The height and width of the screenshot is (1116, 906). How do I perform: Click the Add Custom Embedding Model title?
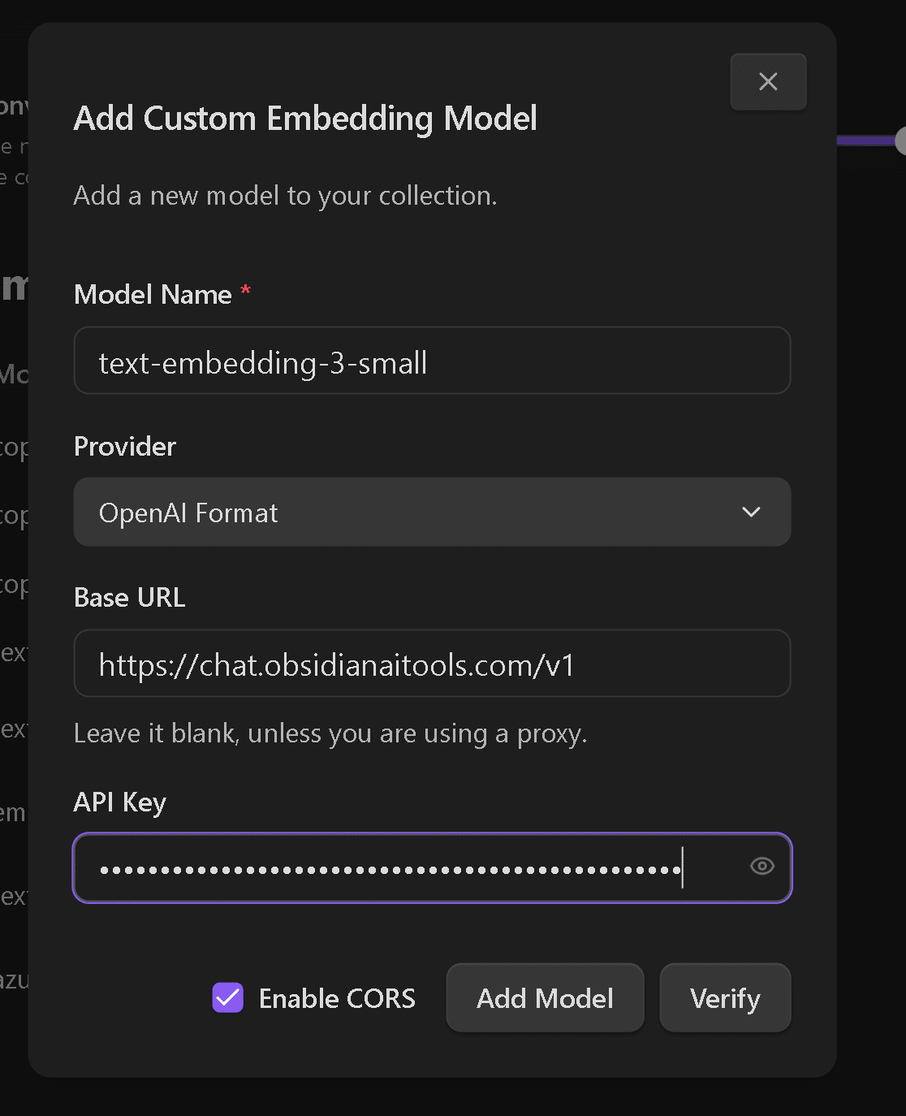(306, 119)
